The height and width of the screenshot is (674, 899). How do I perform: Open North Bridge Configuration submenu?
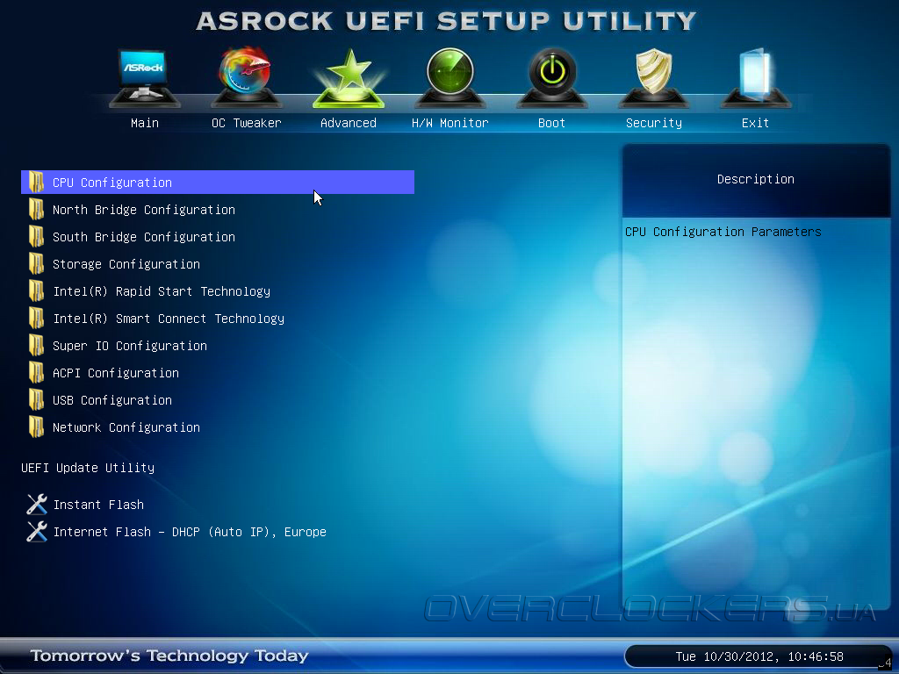click(x=144, y=210)
